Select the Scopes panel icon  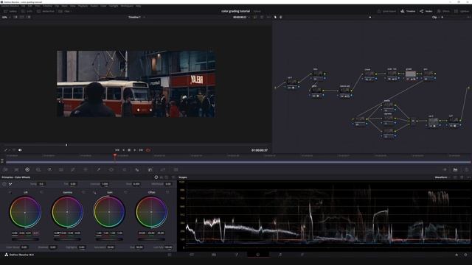tap(456, 170)
